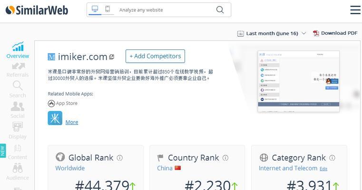This screenshot has width=362, height=190.
Task: Open the calendar icon for date range
Action: (240, 33)
